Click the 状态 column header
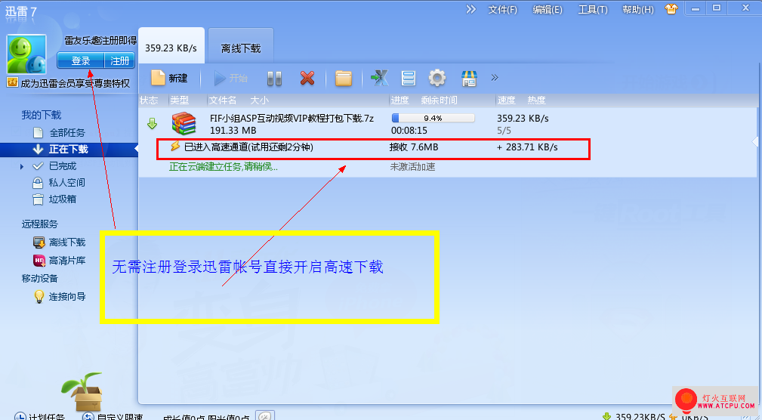Screen dimensions: 762x420 coord(149,100)
